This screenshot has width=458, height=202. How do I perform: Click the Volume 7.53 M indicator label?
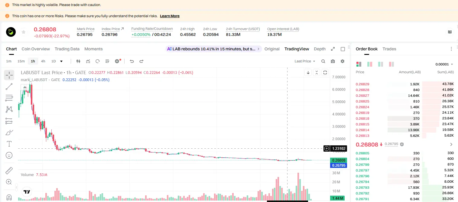point(34,175)
